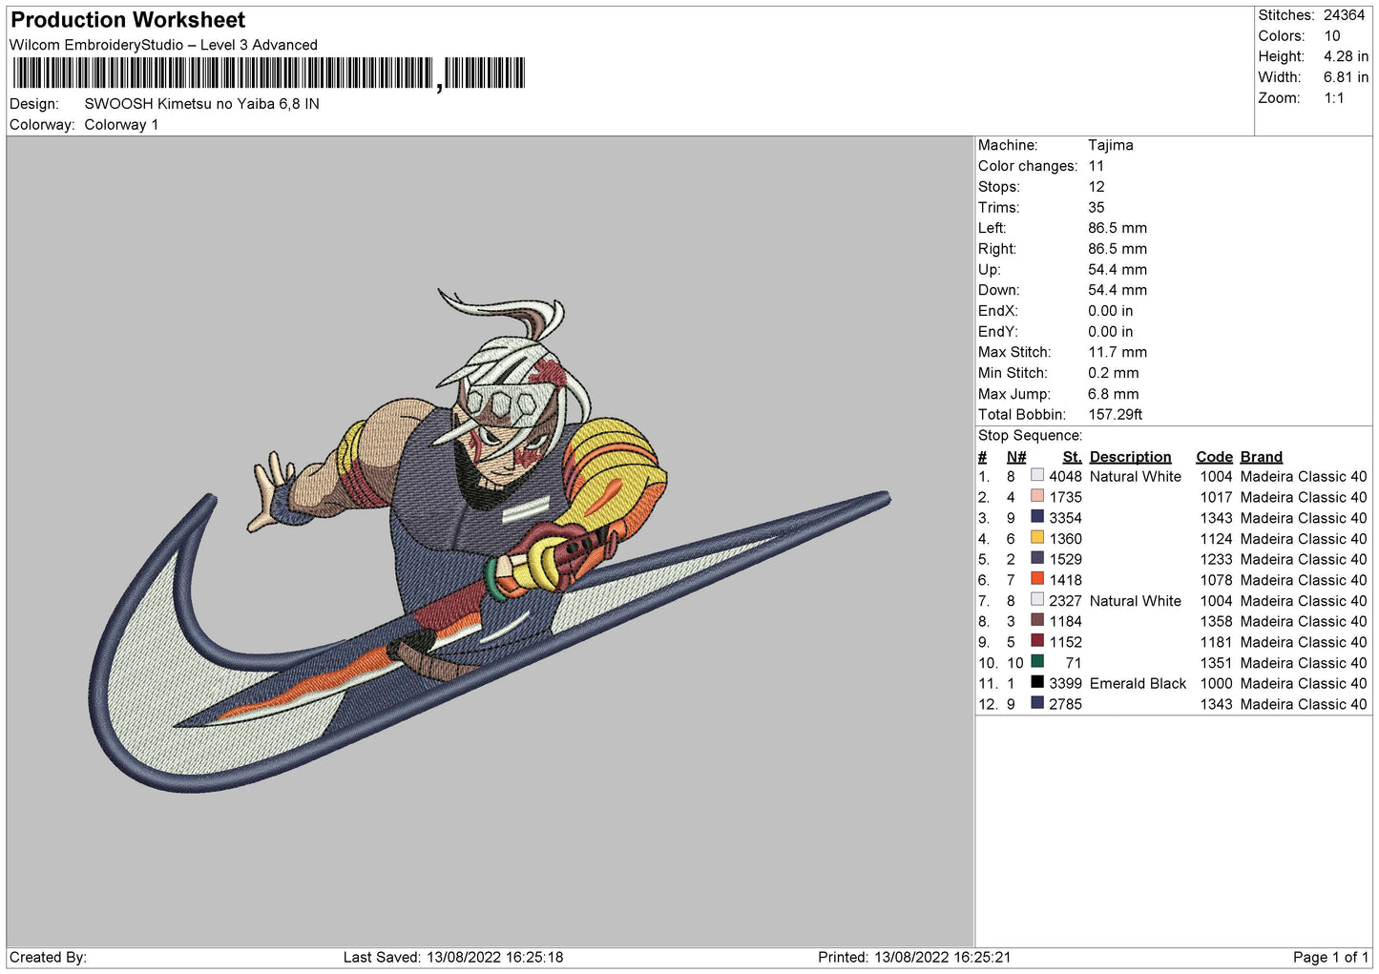
Task: Click the Stitches value 24364
Action: point(1344,15)
